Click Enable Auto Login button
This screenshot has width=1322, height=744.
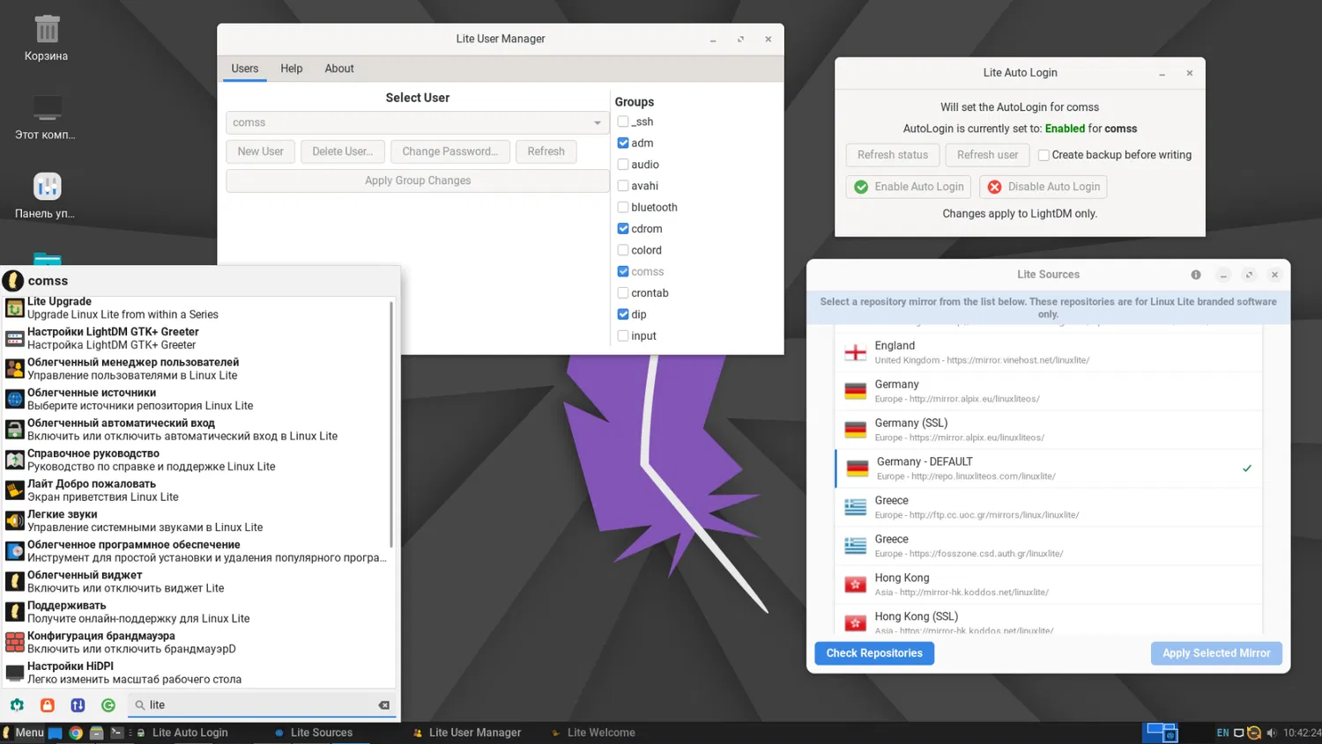pos(909,187)
